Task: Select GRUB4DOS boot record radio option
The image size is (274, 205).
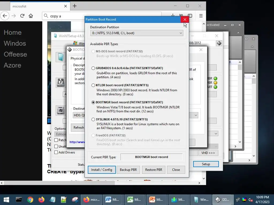Action: (x=93, y=68)
